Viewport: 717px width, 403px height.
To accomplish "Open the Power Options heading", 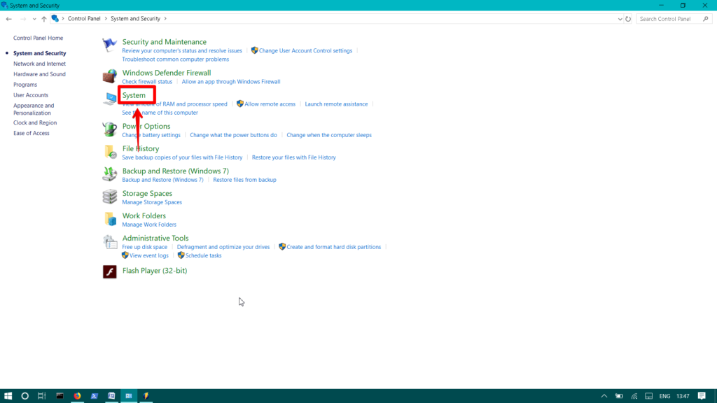I will click(x=146, y=126).
